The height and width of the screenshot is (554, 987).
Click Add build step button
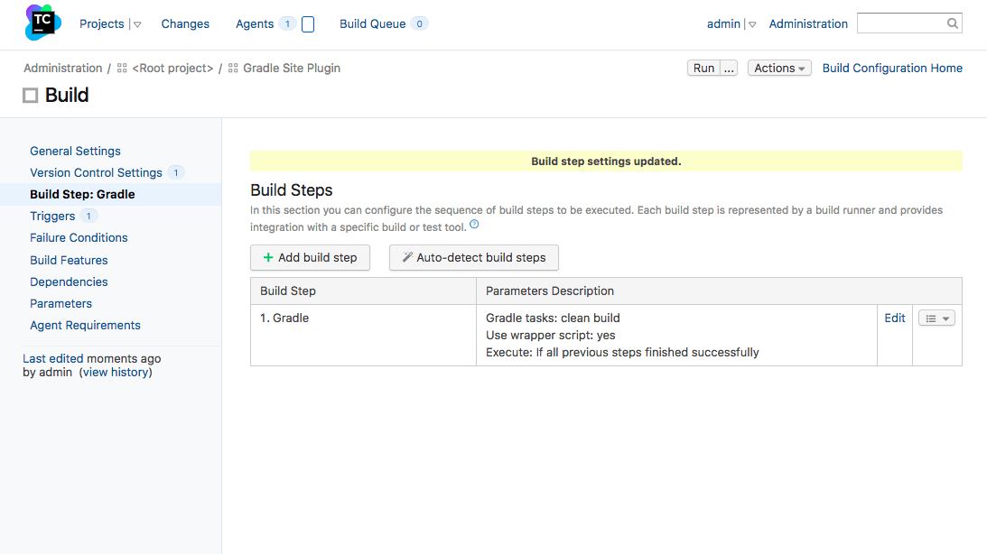point(310,257)
